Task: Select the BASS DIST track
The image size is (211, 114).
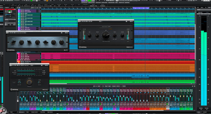Action: [27, 58]
